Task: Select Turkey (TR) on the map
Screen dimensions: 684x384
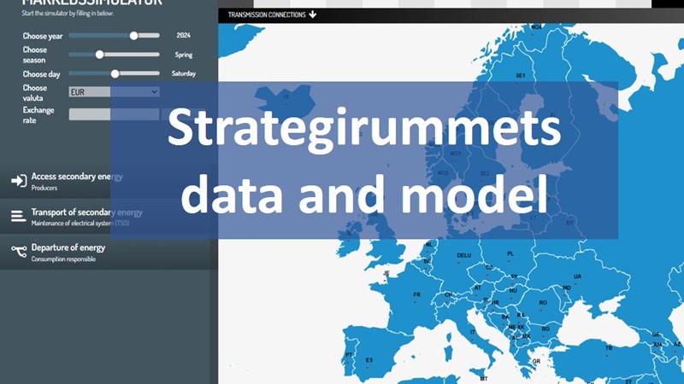Action: click(609, 348)
